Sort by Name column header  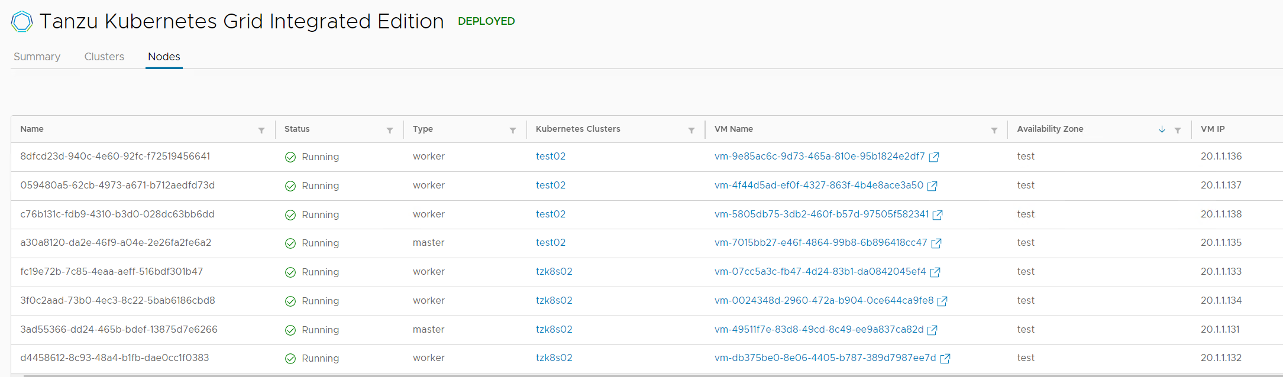coord(32,129)
